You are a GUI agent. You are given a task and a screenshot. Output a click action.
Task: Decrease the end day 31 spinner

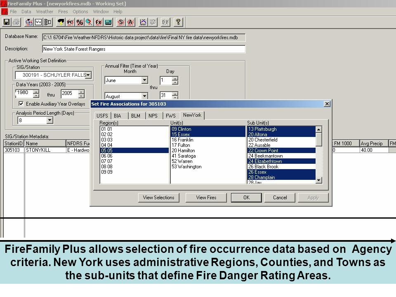(175, 97)
